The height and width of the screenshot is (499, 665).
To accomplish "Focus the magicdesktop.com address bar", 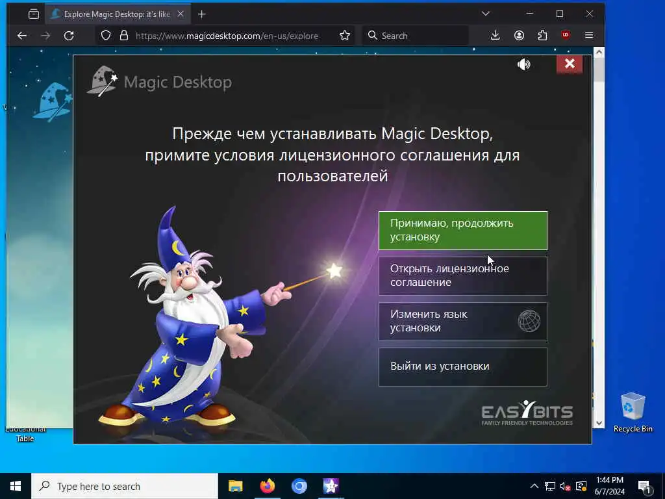I will 227,36.
